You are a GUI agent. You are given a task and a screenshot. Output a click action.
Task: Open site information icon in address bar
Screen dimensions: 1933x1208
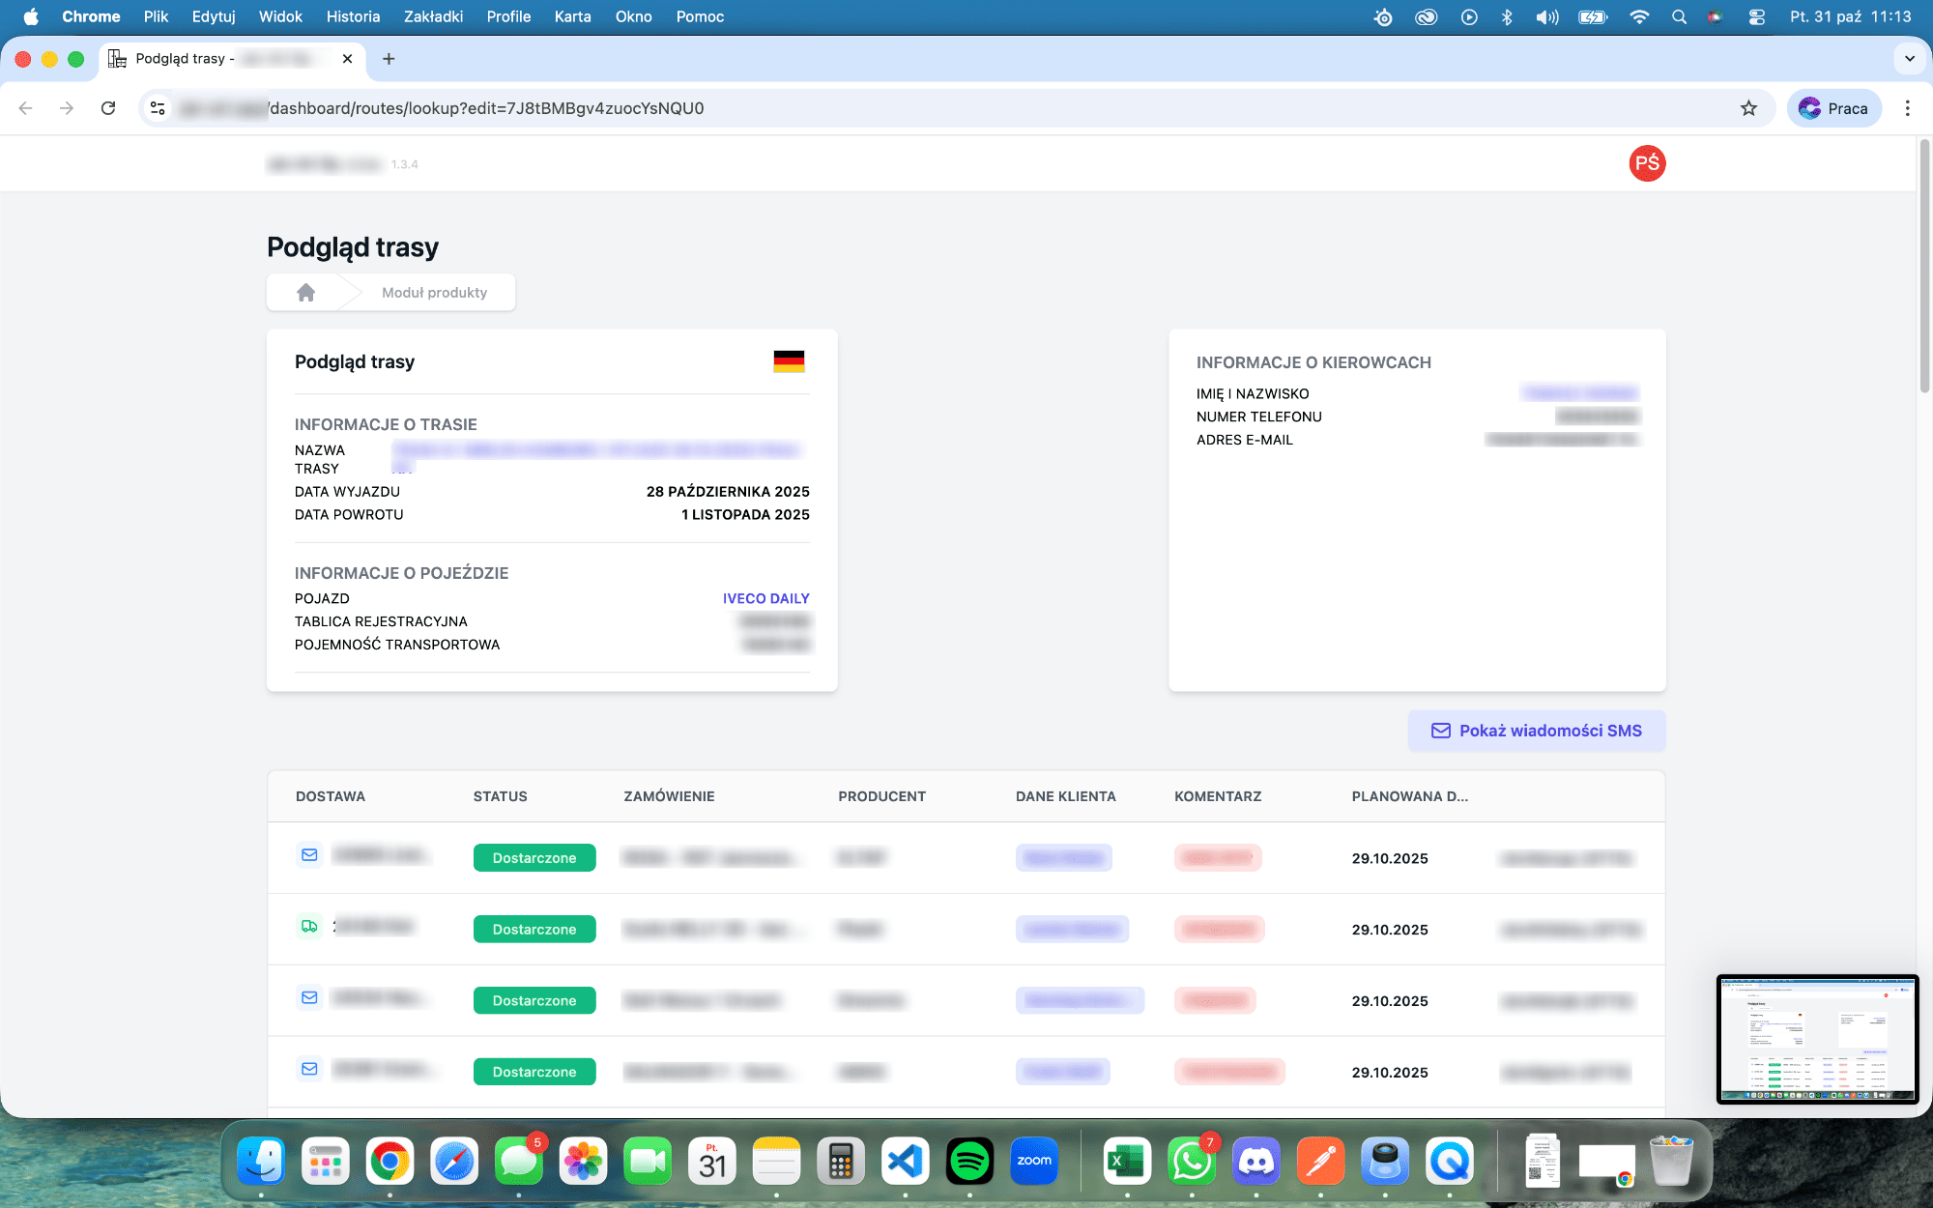pos(158,108)
